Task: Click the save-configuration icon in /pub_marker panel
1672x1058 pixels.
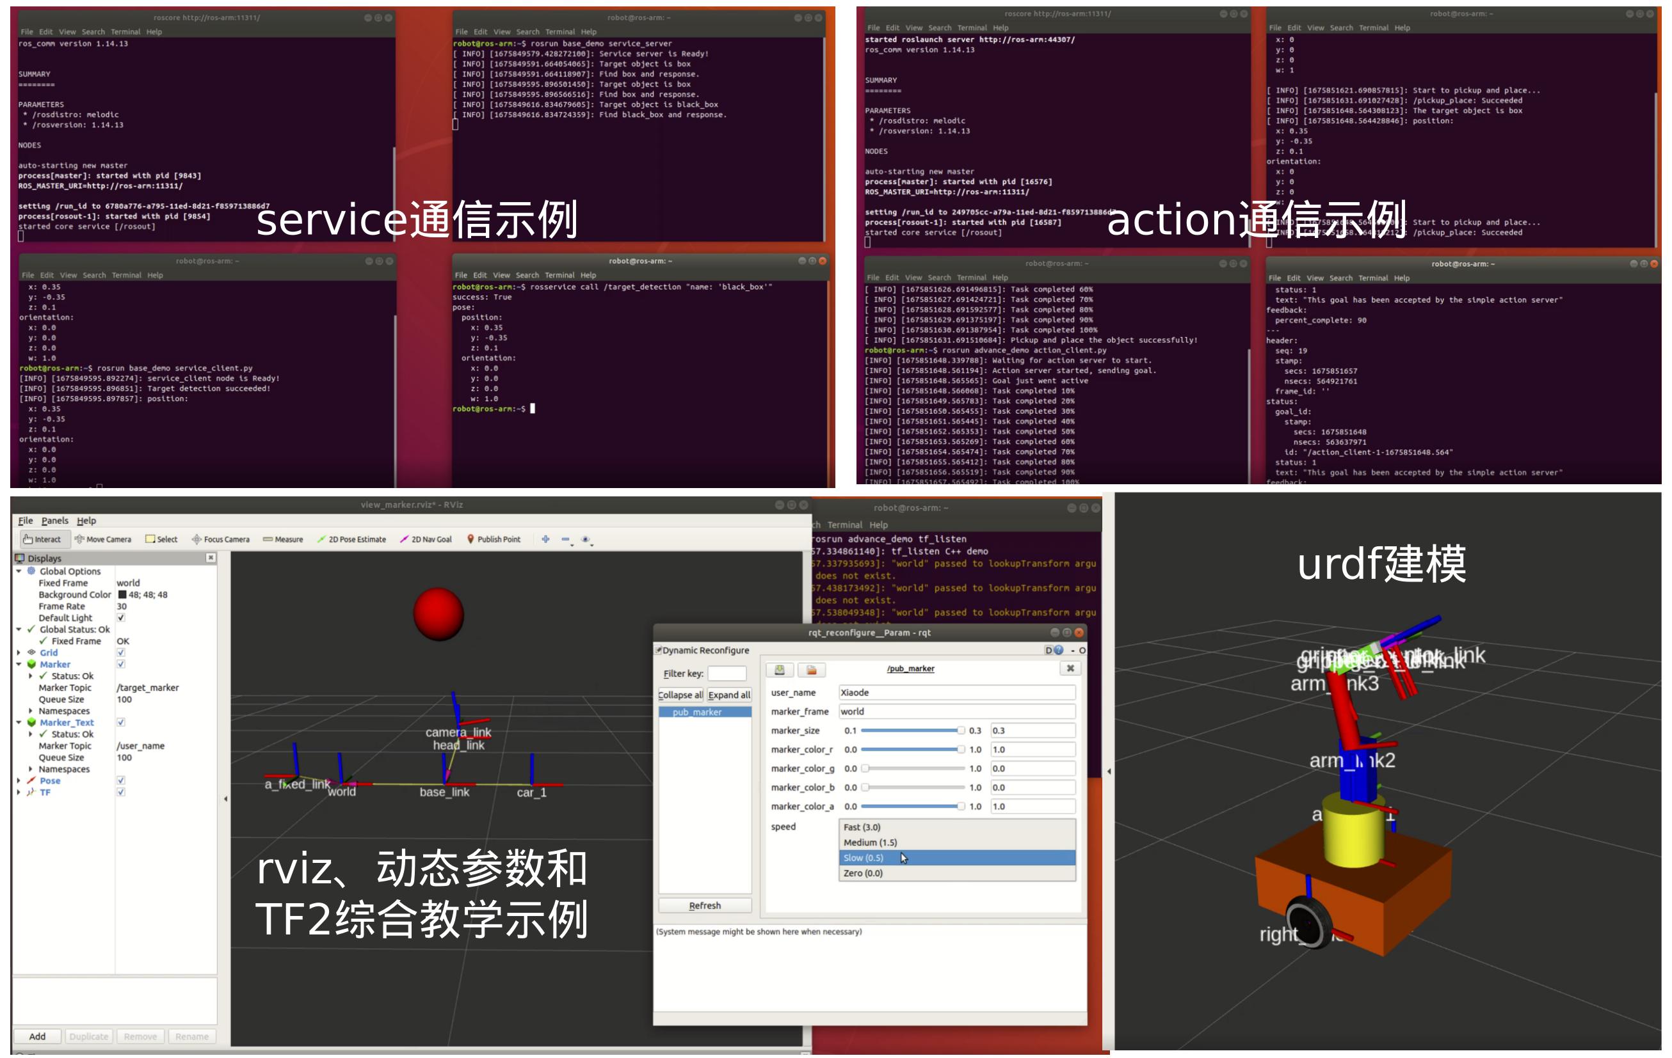Action: 780,669
